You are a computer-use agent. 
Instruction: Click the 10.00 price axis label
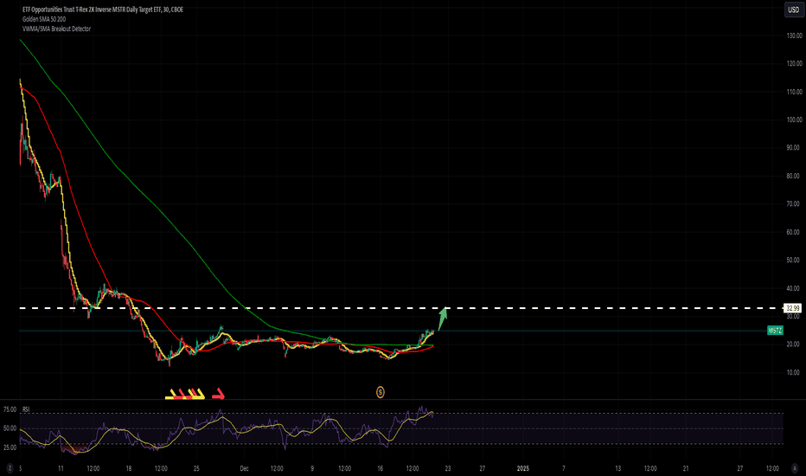[794, 372]
